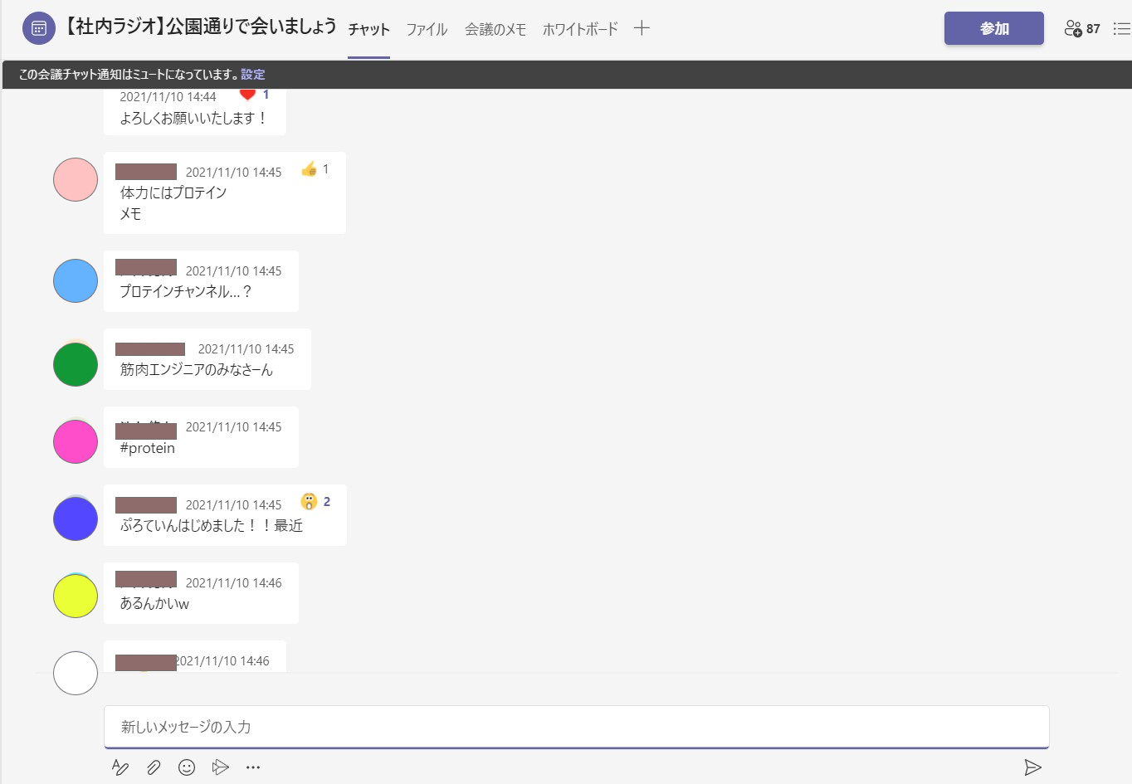Viewport: 1132px width, 784px height.
Task: Open the text format options icon
Action: coord(120,767)
